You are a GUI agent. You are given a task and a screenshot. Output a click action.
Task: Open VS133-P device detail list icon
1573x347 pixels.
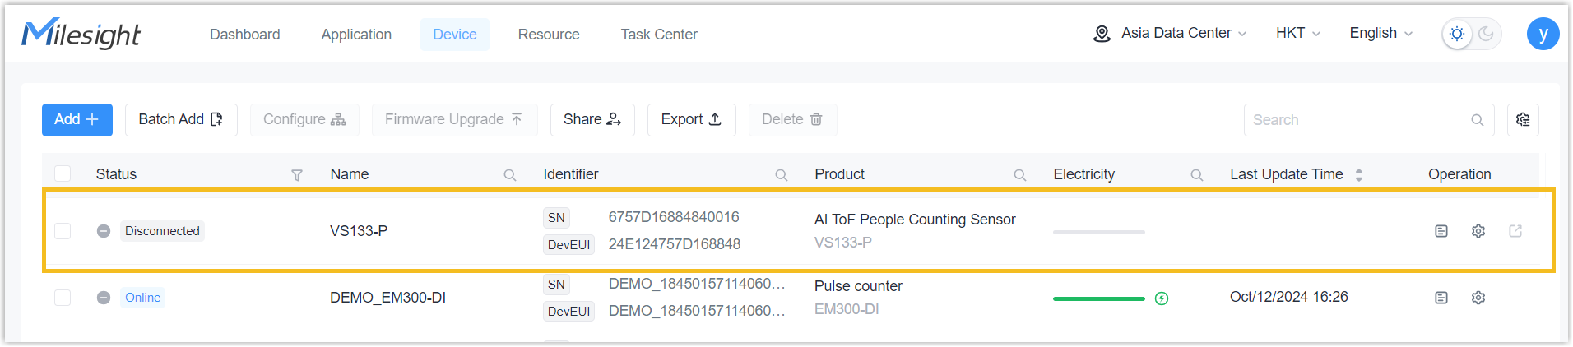click(1441, 231)
